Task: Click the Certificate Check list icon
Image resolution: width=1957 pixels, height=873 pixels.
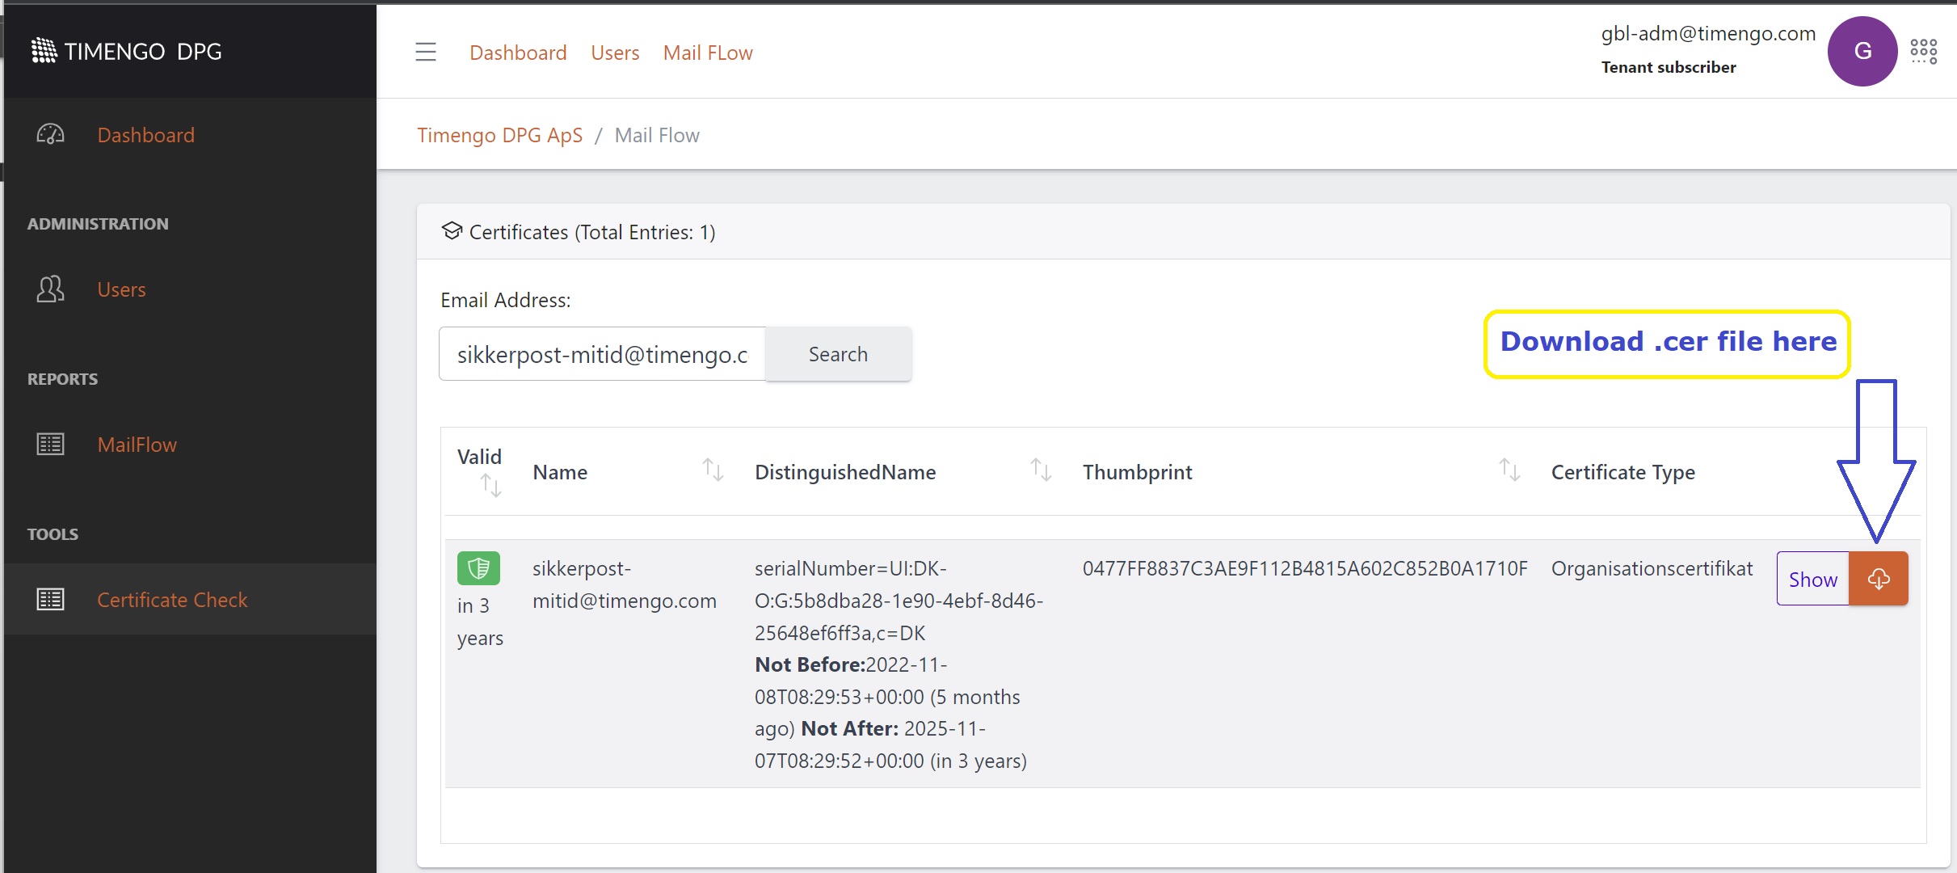Action: click(x=50, y=600)
